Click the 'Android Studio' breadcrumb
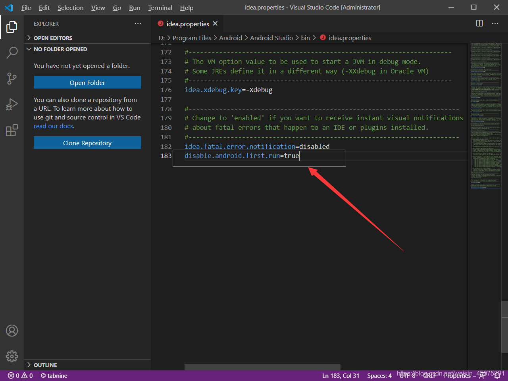This screenshot has height=381, width=508. pos(271,38)
